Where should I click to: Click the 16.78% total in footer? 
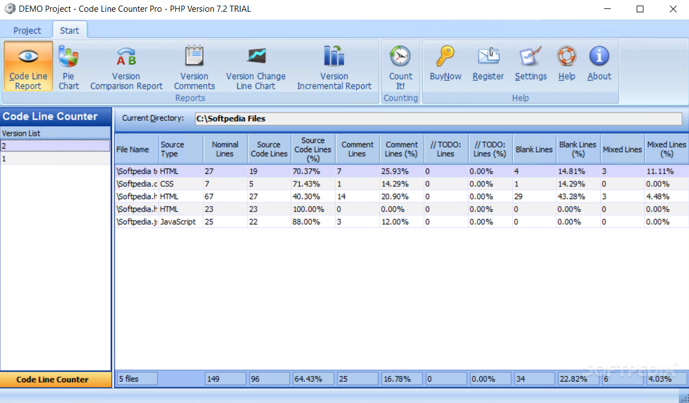pyautogui.click(x=402, y=379)
